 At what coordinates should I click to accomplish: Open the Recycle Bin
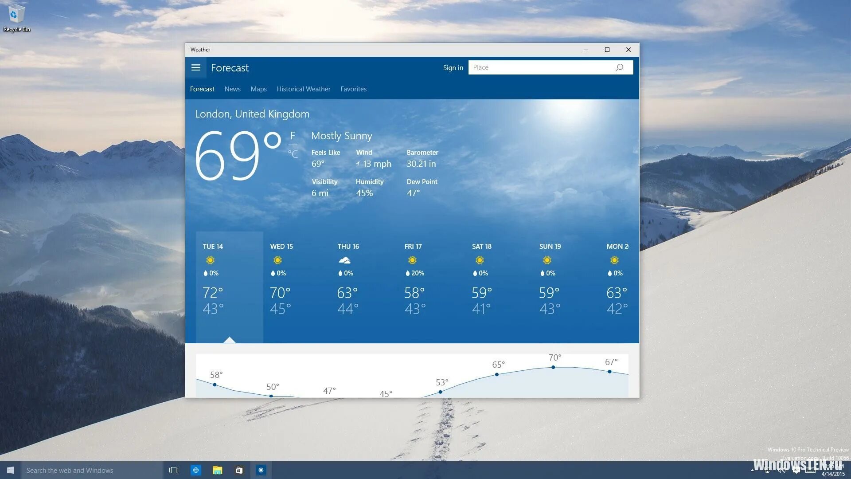(16, 14)
